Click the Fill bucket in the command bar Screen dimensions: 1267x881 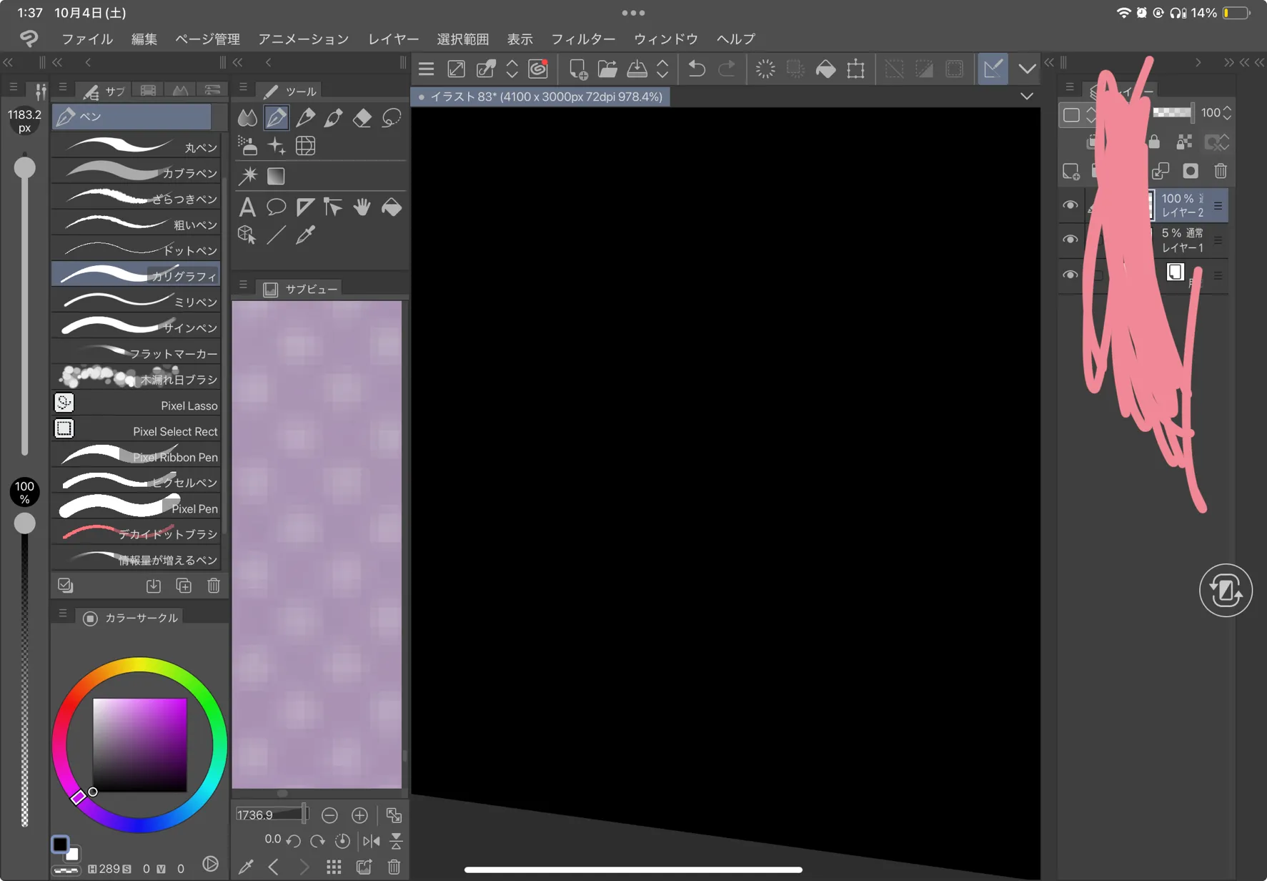[x=825, y=69]
